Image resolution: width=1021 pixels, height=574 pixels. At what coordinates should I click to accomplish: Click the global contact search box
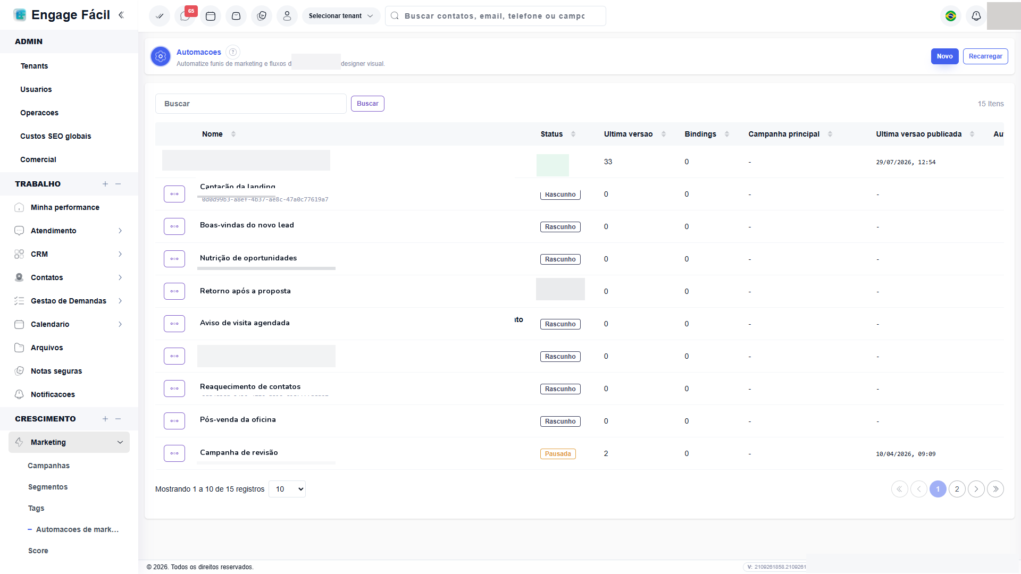(x=495, y=16)
